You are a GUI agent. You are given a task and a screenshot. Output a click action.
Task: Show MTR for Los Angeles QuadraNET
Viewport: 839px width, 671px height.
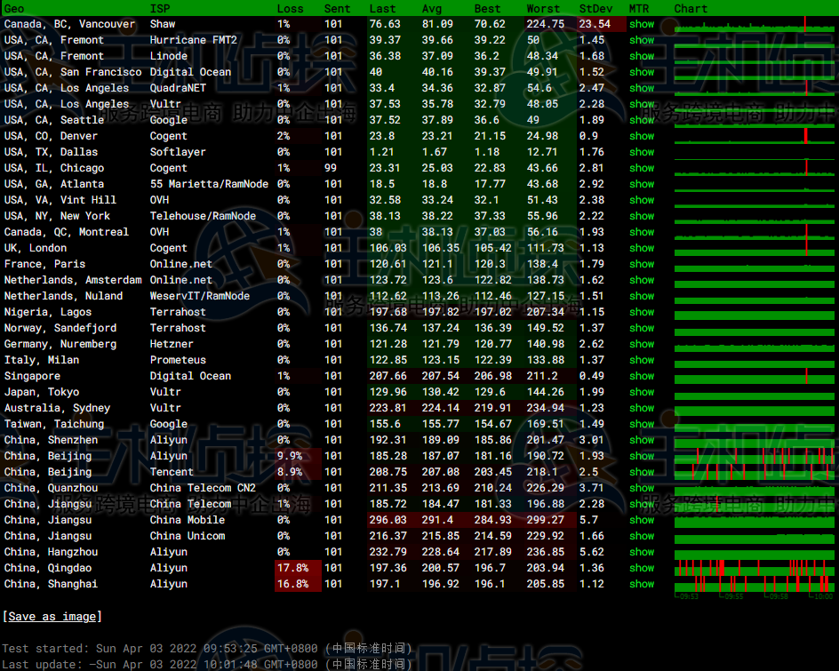point(642,88)
